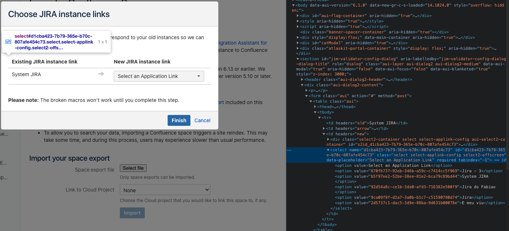Collapse the table class aui node
The height and width of the screenshot is (231, 509).
coord(311,101)
